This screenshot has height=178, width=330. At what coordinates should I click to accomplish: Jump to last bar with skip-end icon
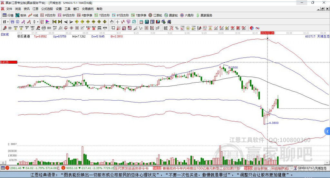[60, 22]
